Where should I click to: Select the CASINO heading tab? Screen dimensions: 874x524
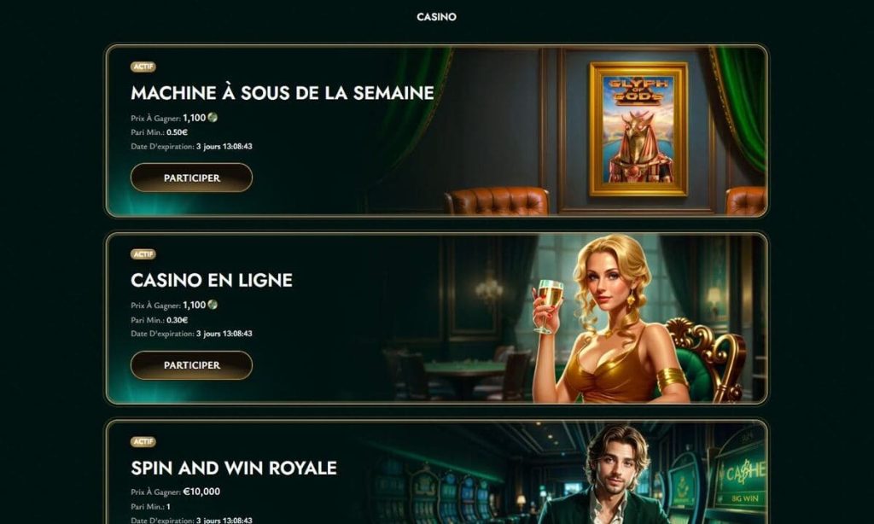(436, 17)
